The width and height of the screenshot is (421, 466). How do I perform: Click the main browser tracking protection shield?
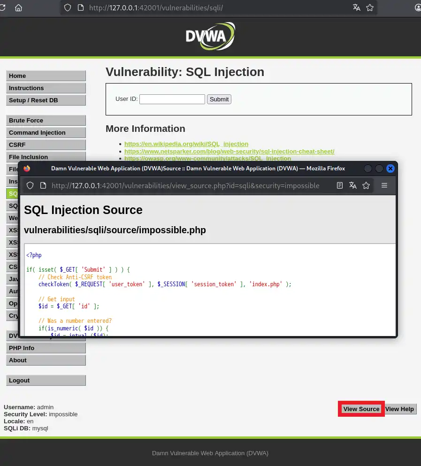coord(68,8)
